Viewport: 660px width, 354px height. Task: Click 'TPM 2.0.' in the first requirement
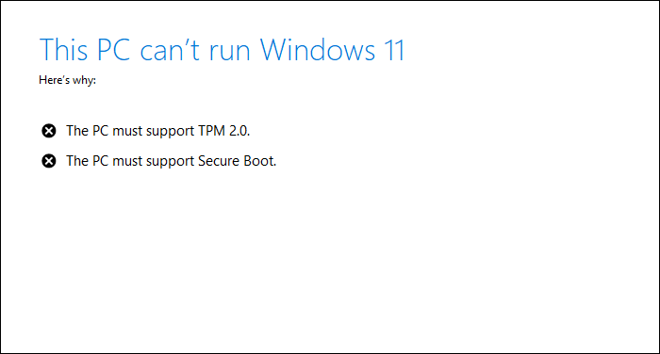click(x=224, y=131)
